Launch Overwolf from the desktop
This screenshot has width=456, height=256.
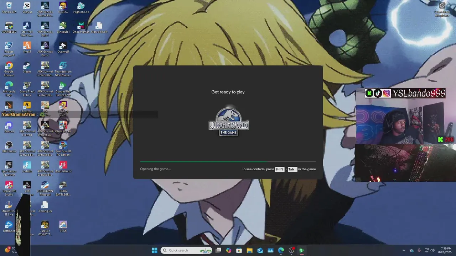(63, 48)
